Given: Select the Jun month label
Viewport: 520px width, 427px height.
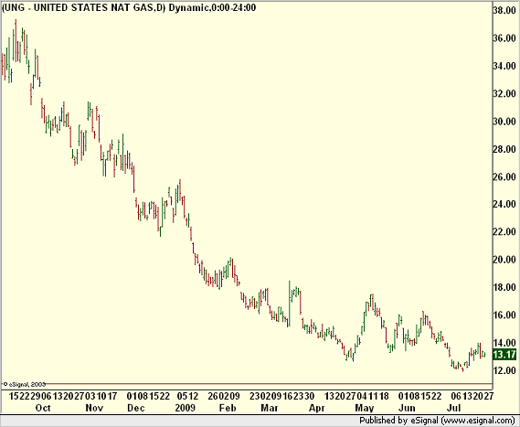Looking at the screenshot, I should tap(407, 408).
